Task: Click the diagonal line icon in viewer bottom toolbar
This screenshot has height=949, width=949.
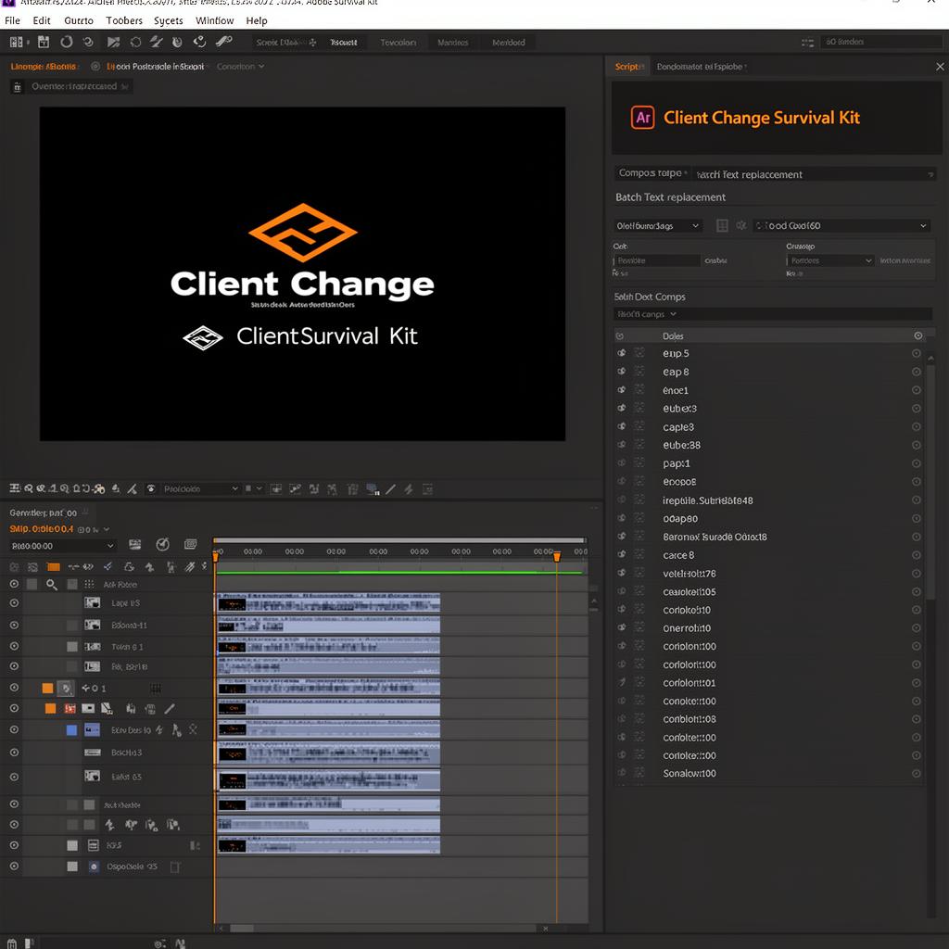Action: coord(390,489)
